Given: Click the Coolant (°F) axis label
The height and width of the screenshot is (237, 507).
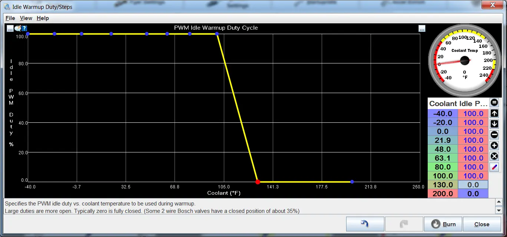Looking at the screenshot, I should (x=224, y=193).
